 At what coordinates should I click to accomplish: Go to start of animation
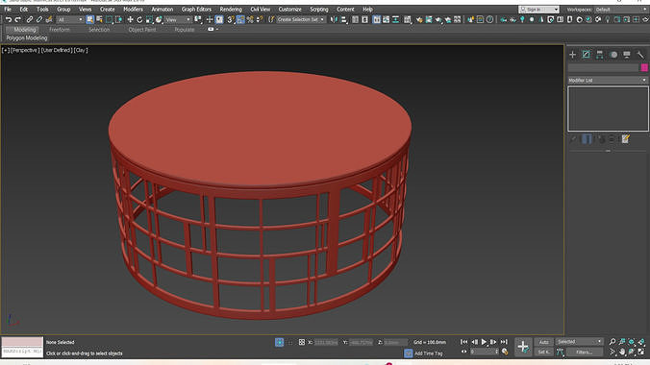coord(463,342)
